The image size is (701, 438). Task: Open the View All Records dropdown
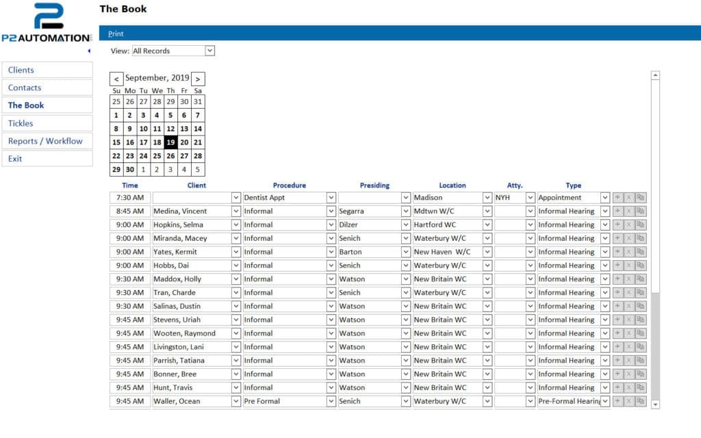tap(209, 51)
